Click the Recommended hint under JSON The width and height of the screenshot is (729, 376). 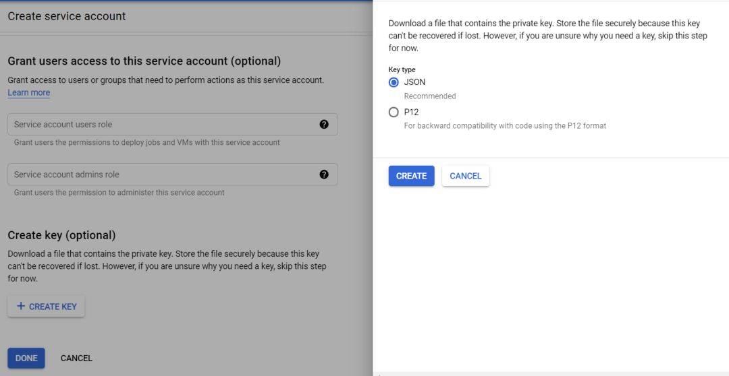[430, 96]
